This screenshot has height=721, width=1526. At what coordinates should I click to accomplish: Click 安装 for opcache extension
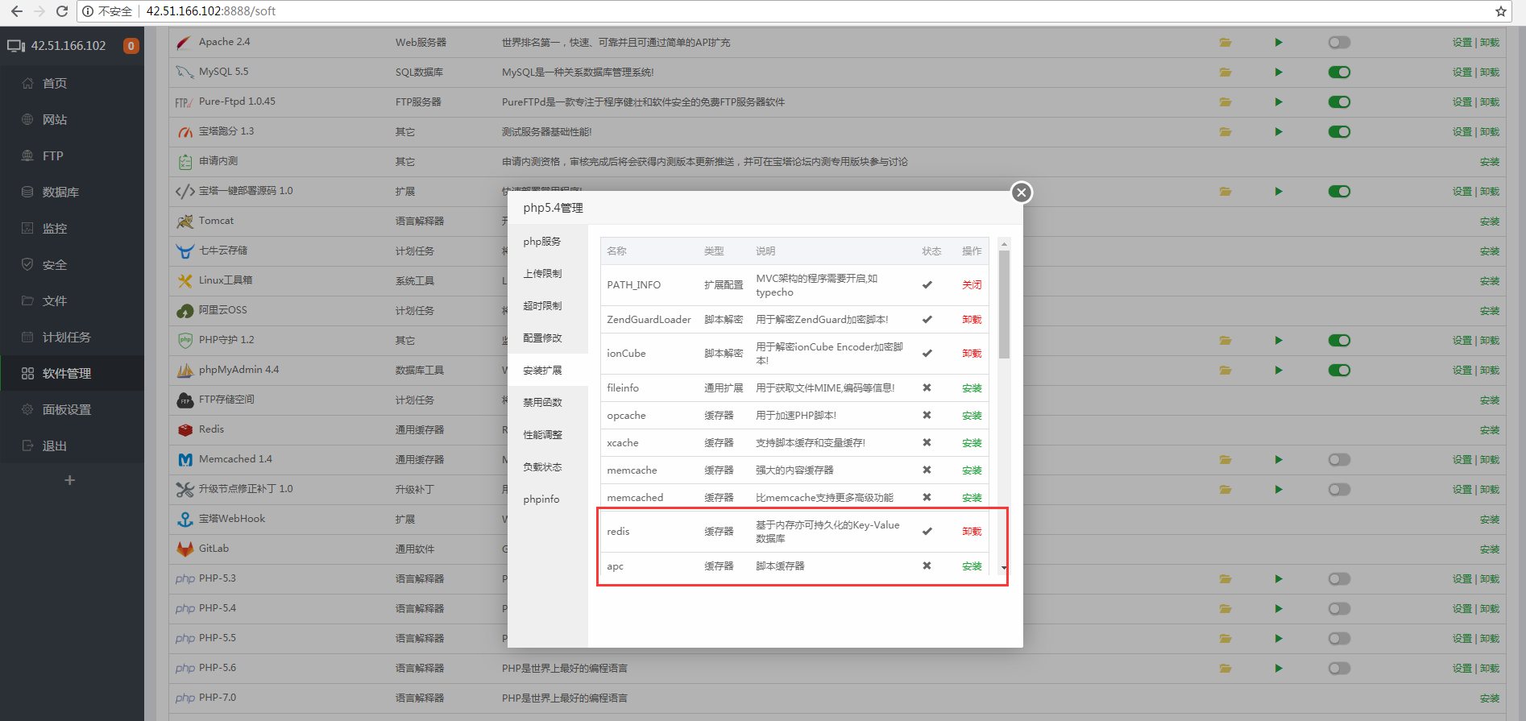coord(972,416)
